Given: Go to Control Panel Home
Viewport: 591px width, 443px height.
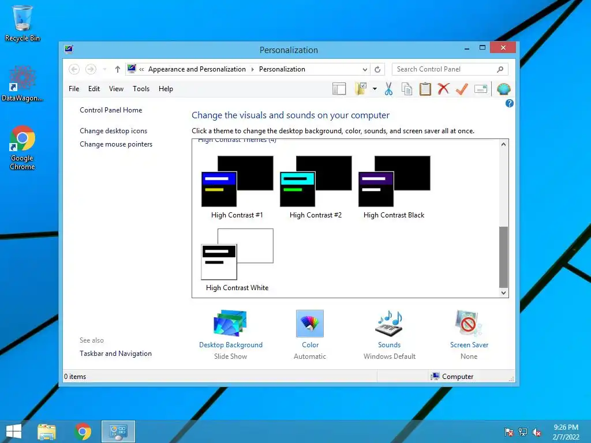Looking at the screenshot, I should pos(111,110).
